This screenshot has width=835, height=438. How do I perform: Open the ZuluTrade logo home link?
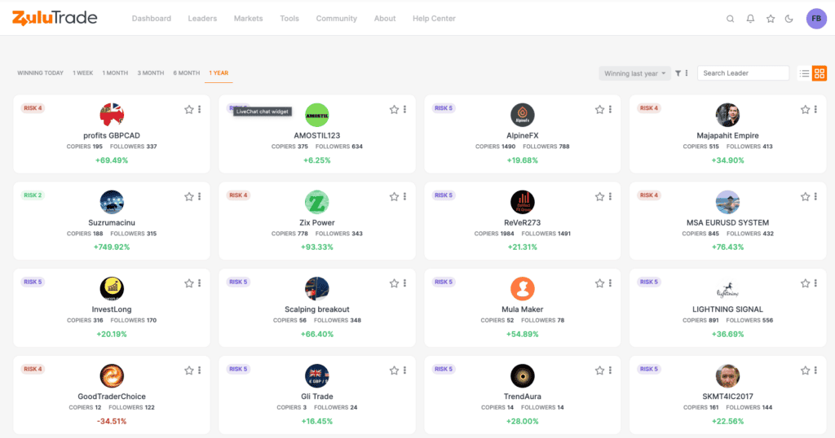(x=55, y=18)
